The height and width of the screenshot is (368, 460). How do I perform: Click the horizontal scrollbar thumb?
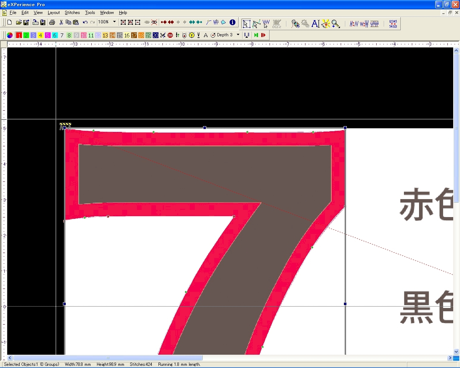coord(108,358)
